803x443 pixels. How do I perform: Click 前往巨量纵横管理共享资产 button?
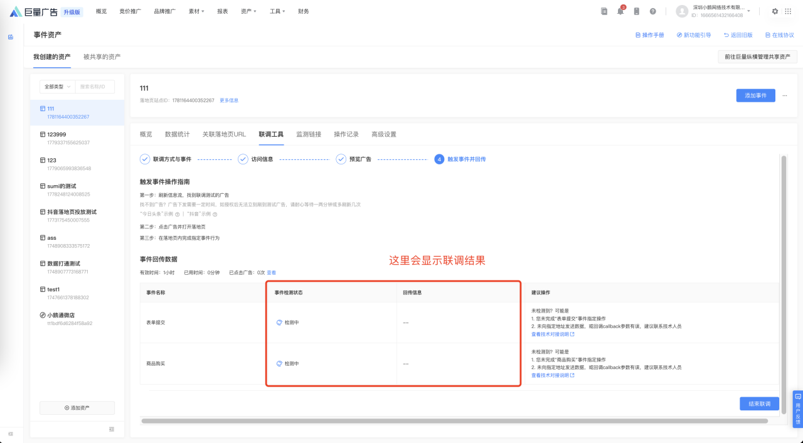click(757, 56)
